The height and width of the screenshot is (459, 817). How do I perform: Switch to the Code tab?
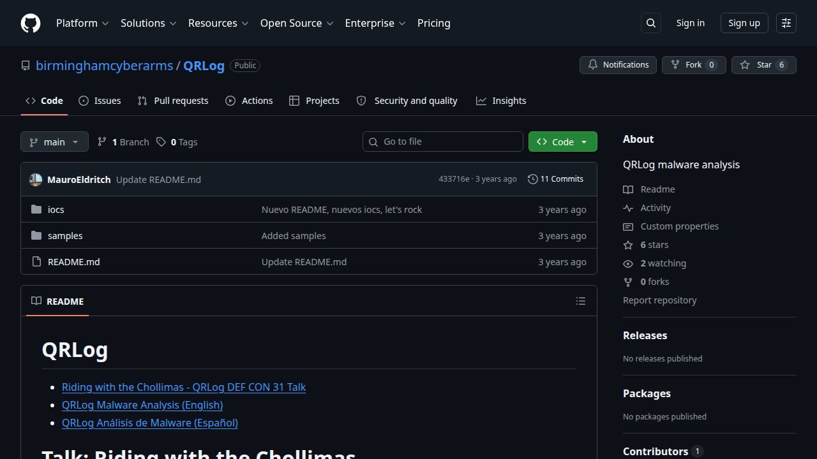(44, 101)
